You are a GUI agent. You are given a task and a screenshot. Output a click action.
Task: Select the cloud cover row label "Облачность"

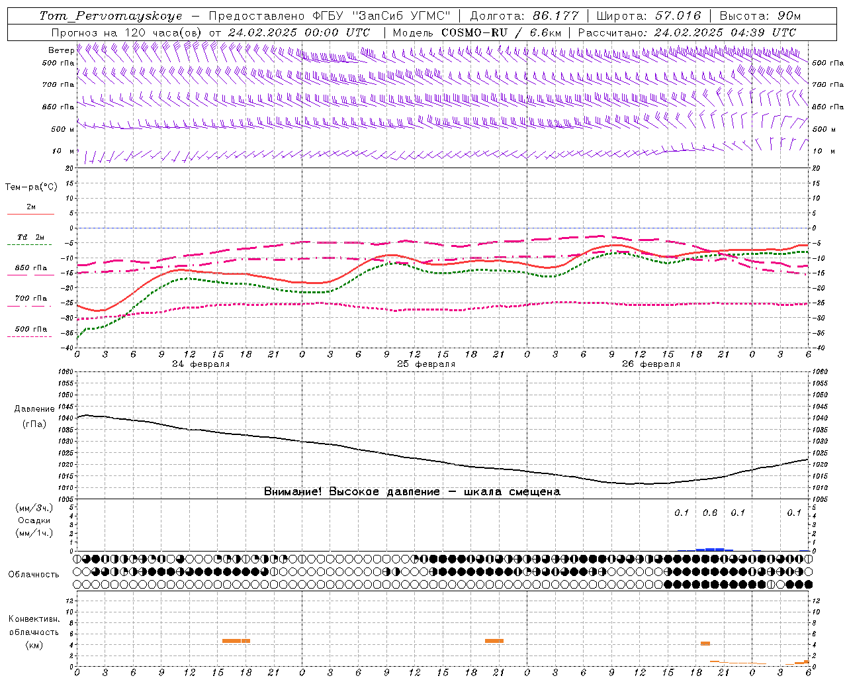tap(34, 575)
